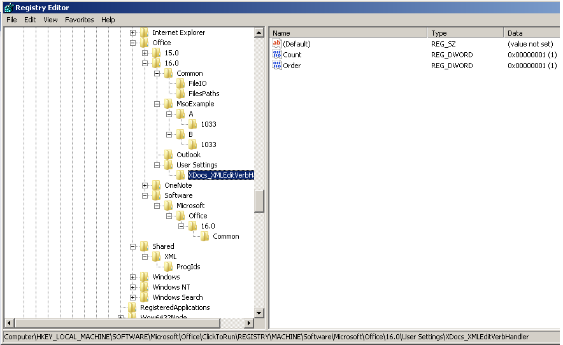Select the Count value name

point(292,55)
